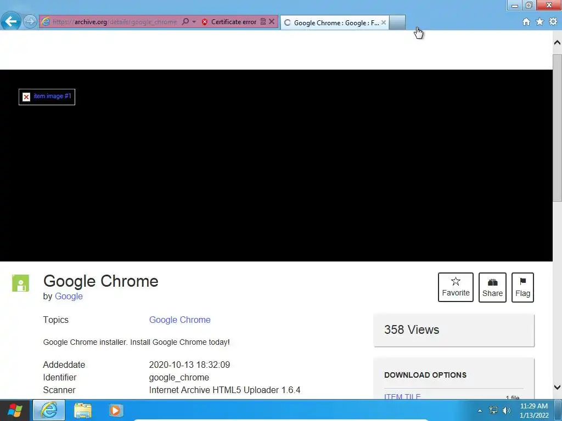
Task: Click the network status tray icon
Action: coord(493,410)
